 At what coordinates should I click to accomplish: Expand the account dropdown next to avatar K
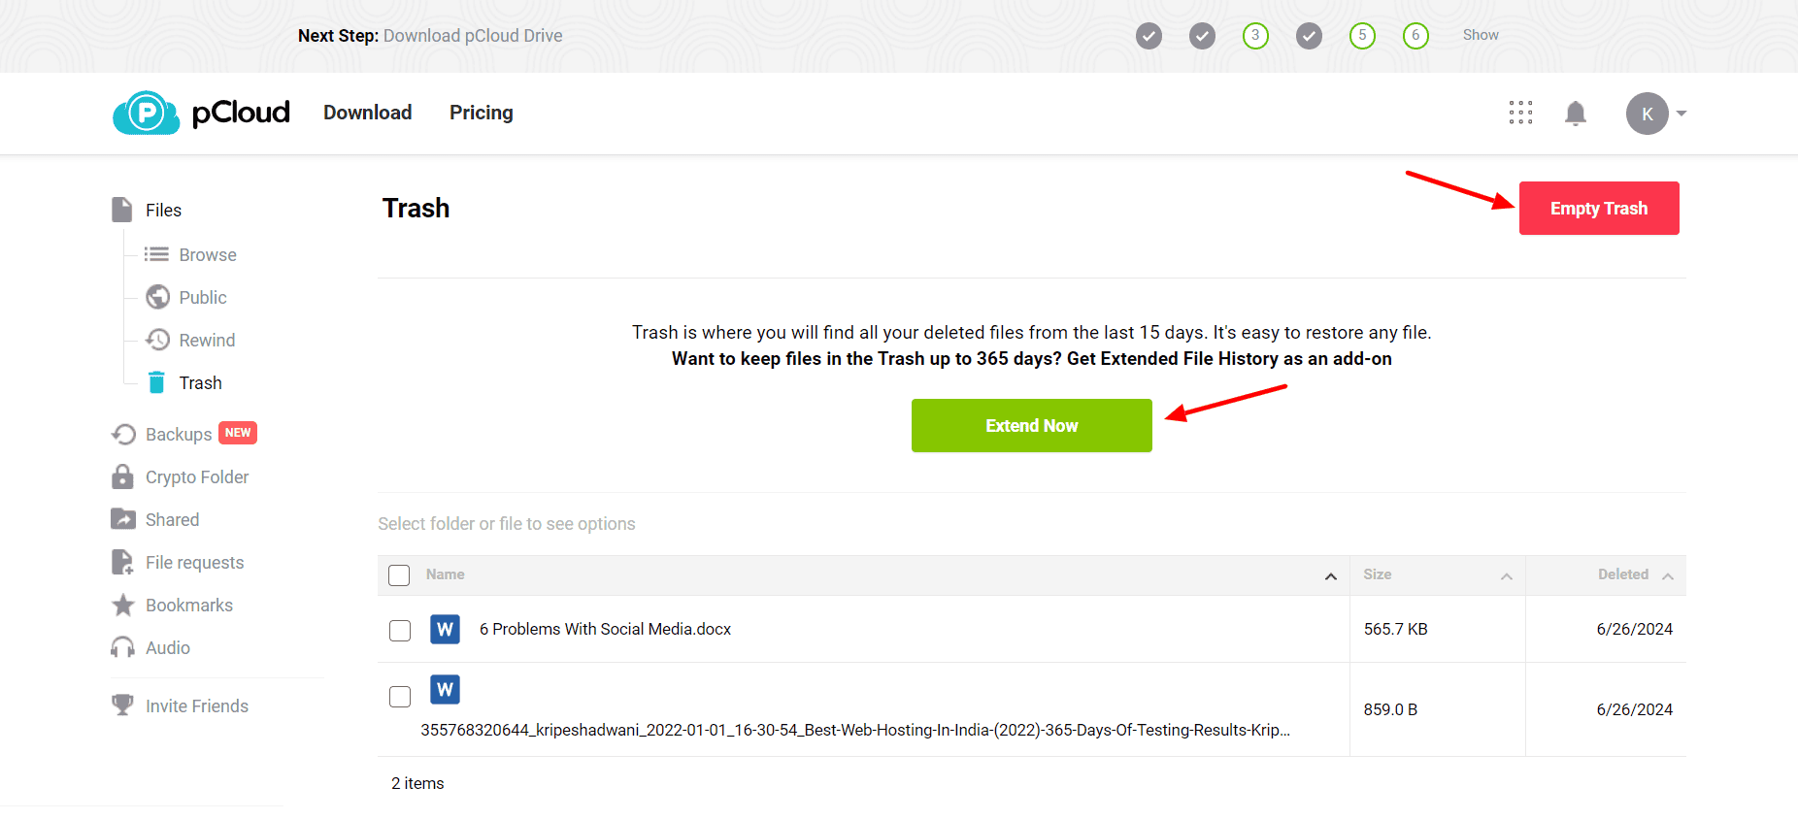[1681, 114]
